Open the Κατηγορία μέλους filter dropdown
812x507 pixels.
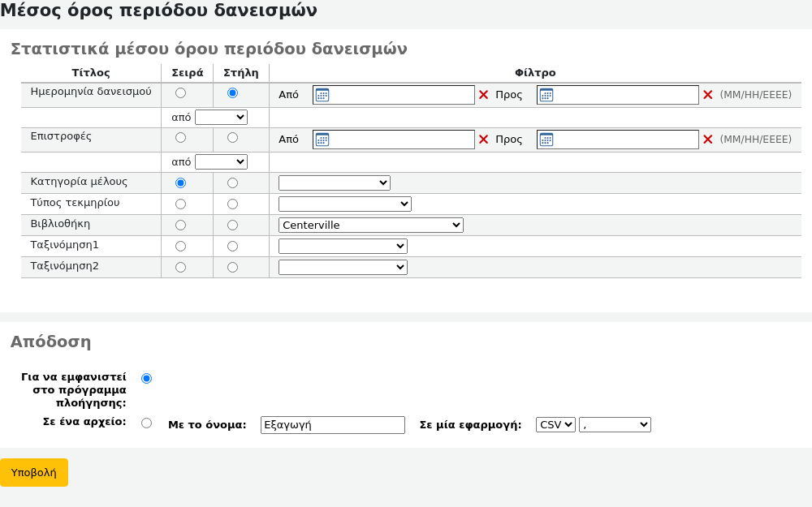pyautogui.click(x=334, y=183)
